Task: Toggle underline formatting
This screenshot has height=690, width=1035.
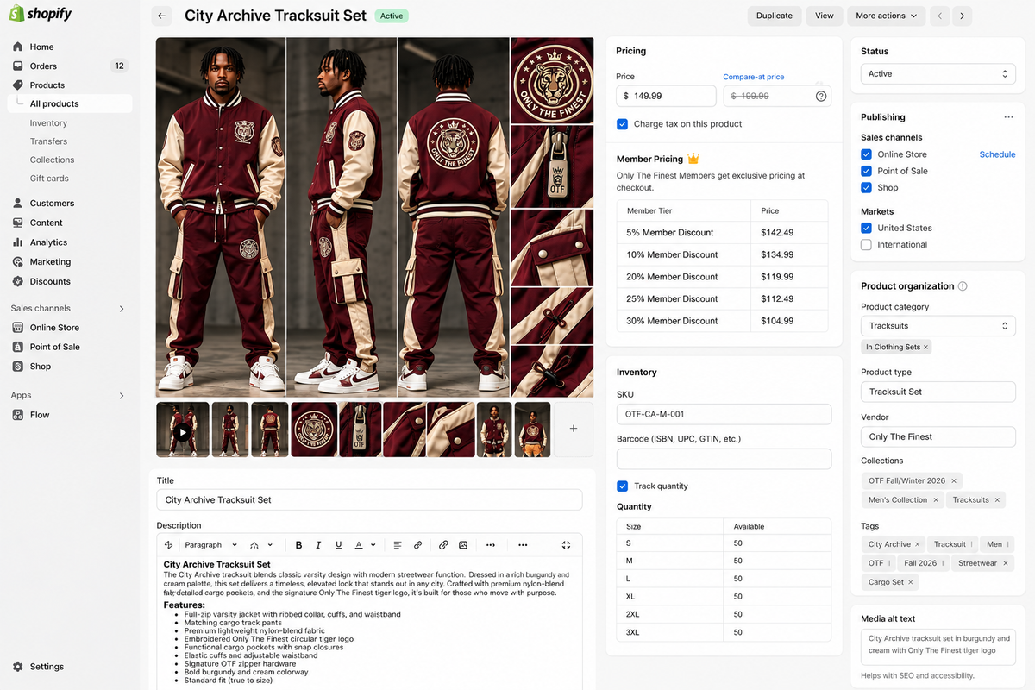Action: 338,545
